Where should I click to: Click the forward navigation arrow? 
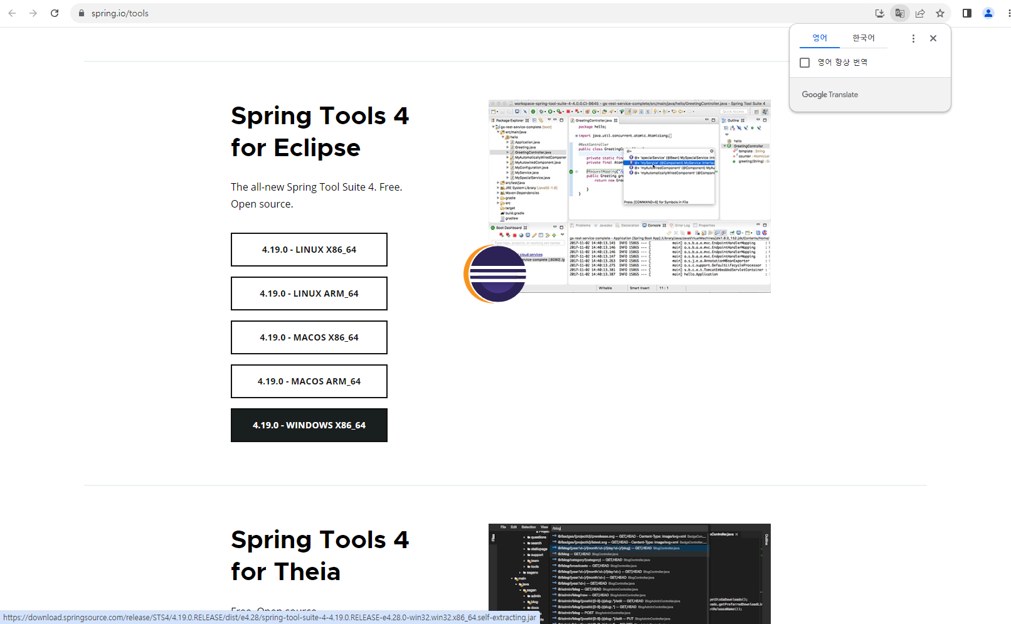pyautogui.click(x=33, y=13)
